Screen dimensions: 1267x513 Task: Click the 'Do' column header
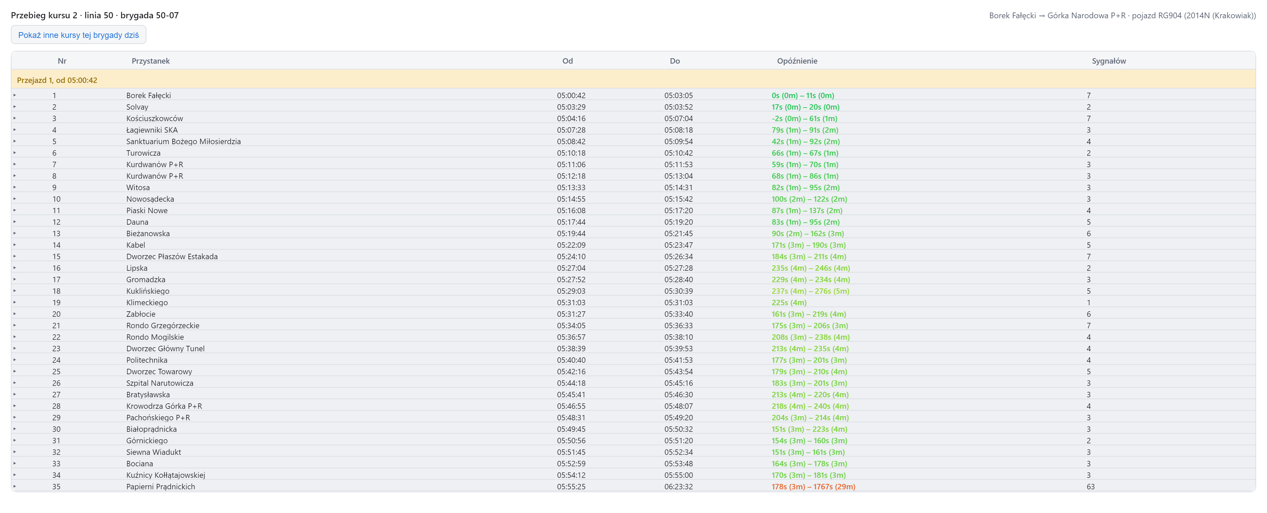pyautogui.click(x=675, y=61)
